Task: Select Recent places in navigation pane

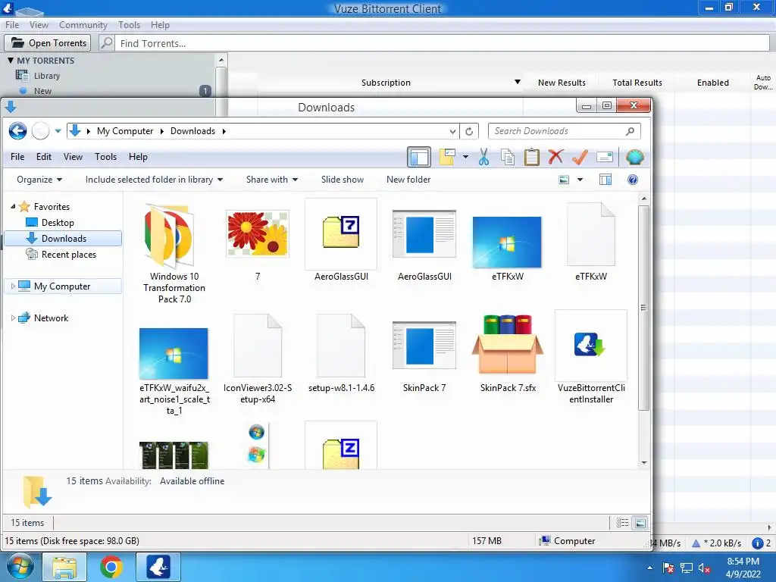Action: pos(69,255)
